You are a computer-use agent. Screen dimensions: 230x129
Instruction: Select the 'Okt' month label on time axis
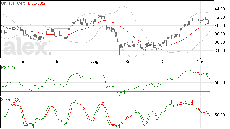(165, 61)
